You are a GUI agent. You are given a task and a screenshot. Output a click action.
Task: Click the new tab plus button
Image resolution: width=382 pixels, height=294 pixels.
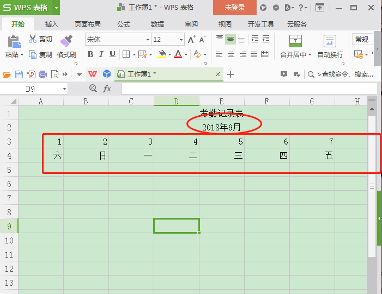click(231, 74)
